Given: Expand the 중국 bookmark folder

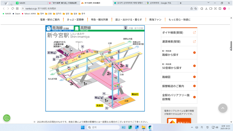Looking at the screenshot, I should pos(82,14).
